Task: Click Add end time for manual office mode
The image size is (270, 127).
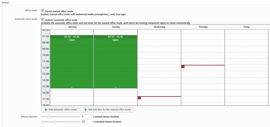Action: point(107,110)
